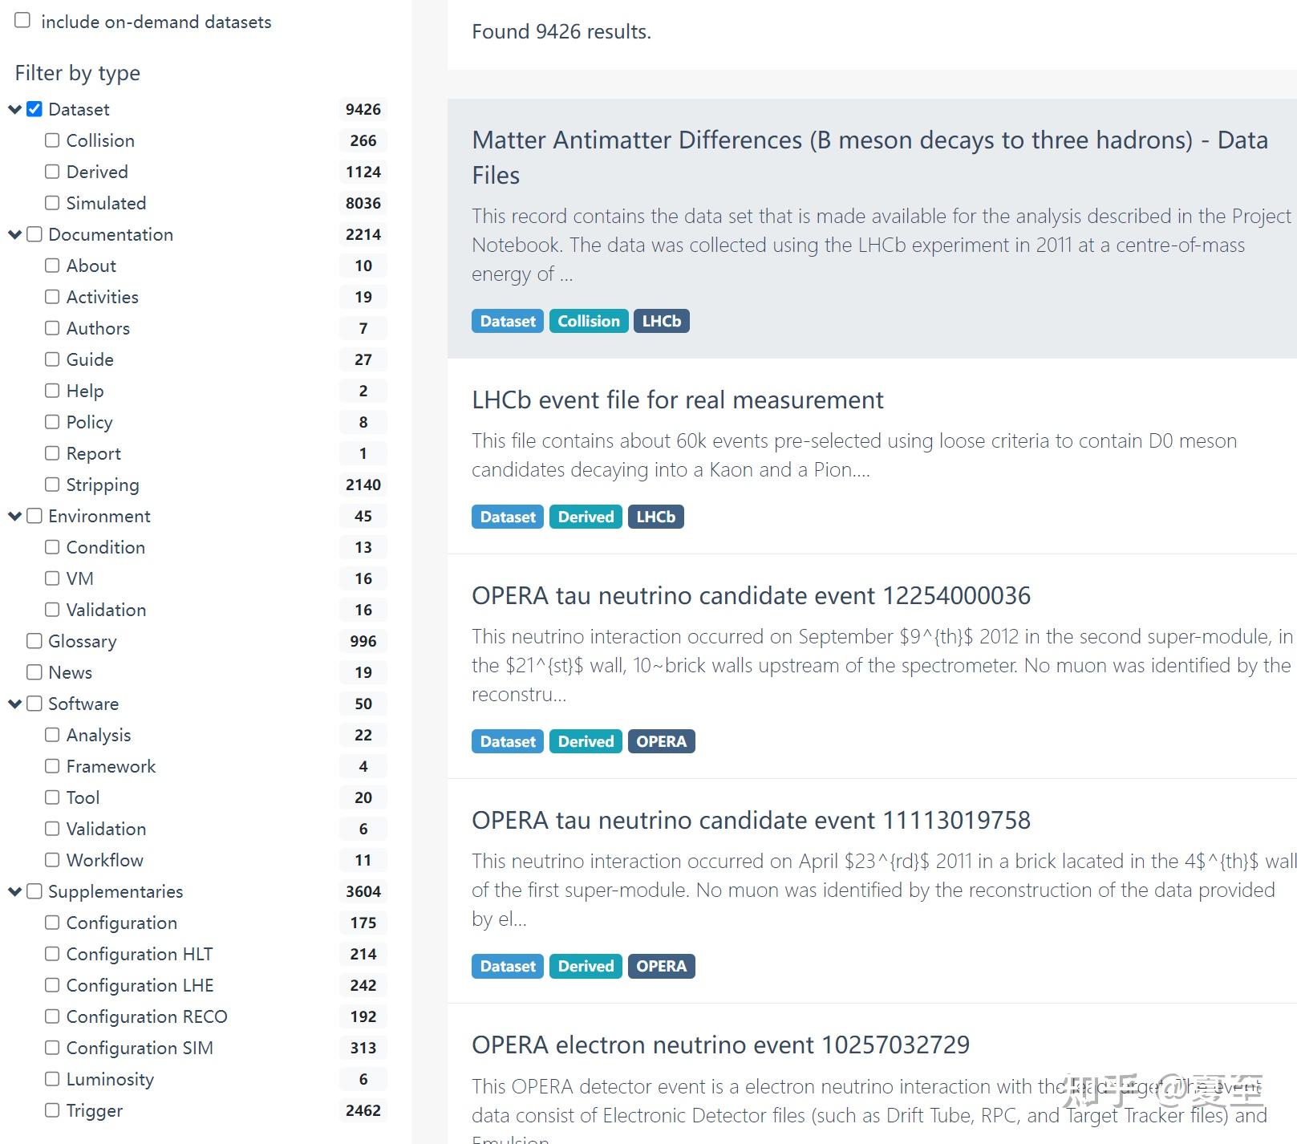
Task: Check the Workflow filter checkbox
Action: pos(52,860)
